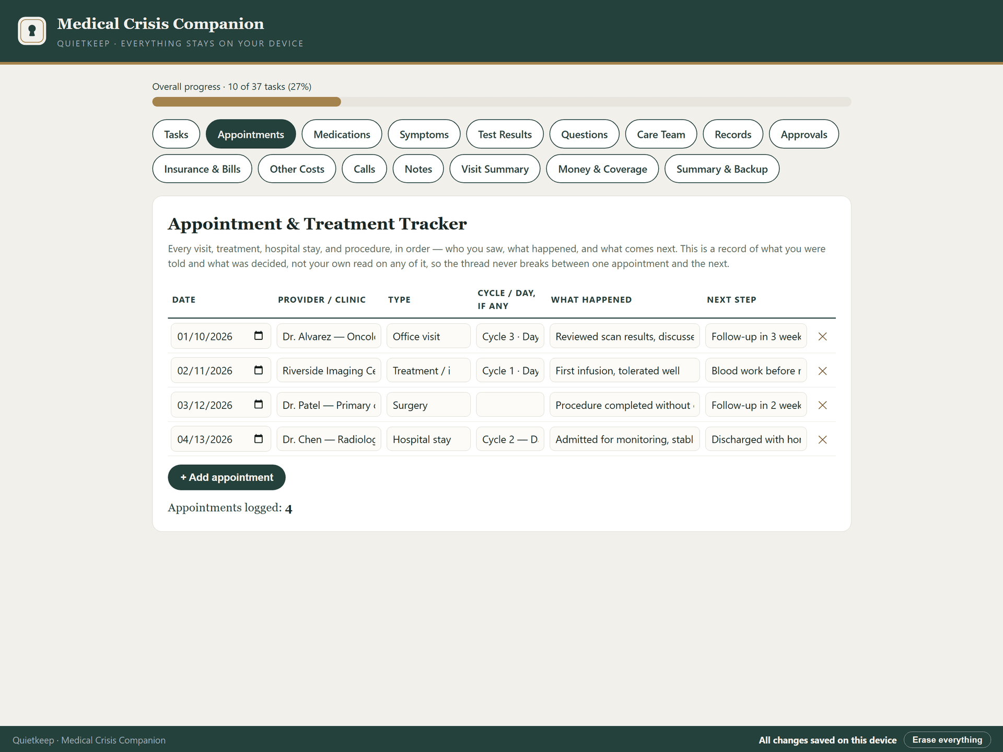Edit 'Blood work before' next step field
Viewport: 1003px width, 752px height.
[x=756, y=371]
